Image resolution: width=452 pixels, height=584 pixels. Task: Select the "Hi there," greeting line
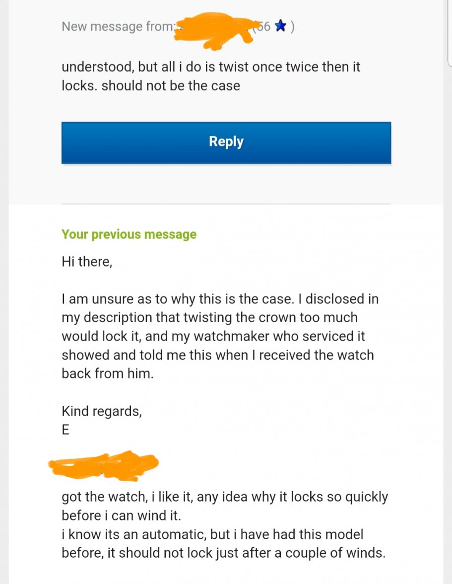[87, 262]
